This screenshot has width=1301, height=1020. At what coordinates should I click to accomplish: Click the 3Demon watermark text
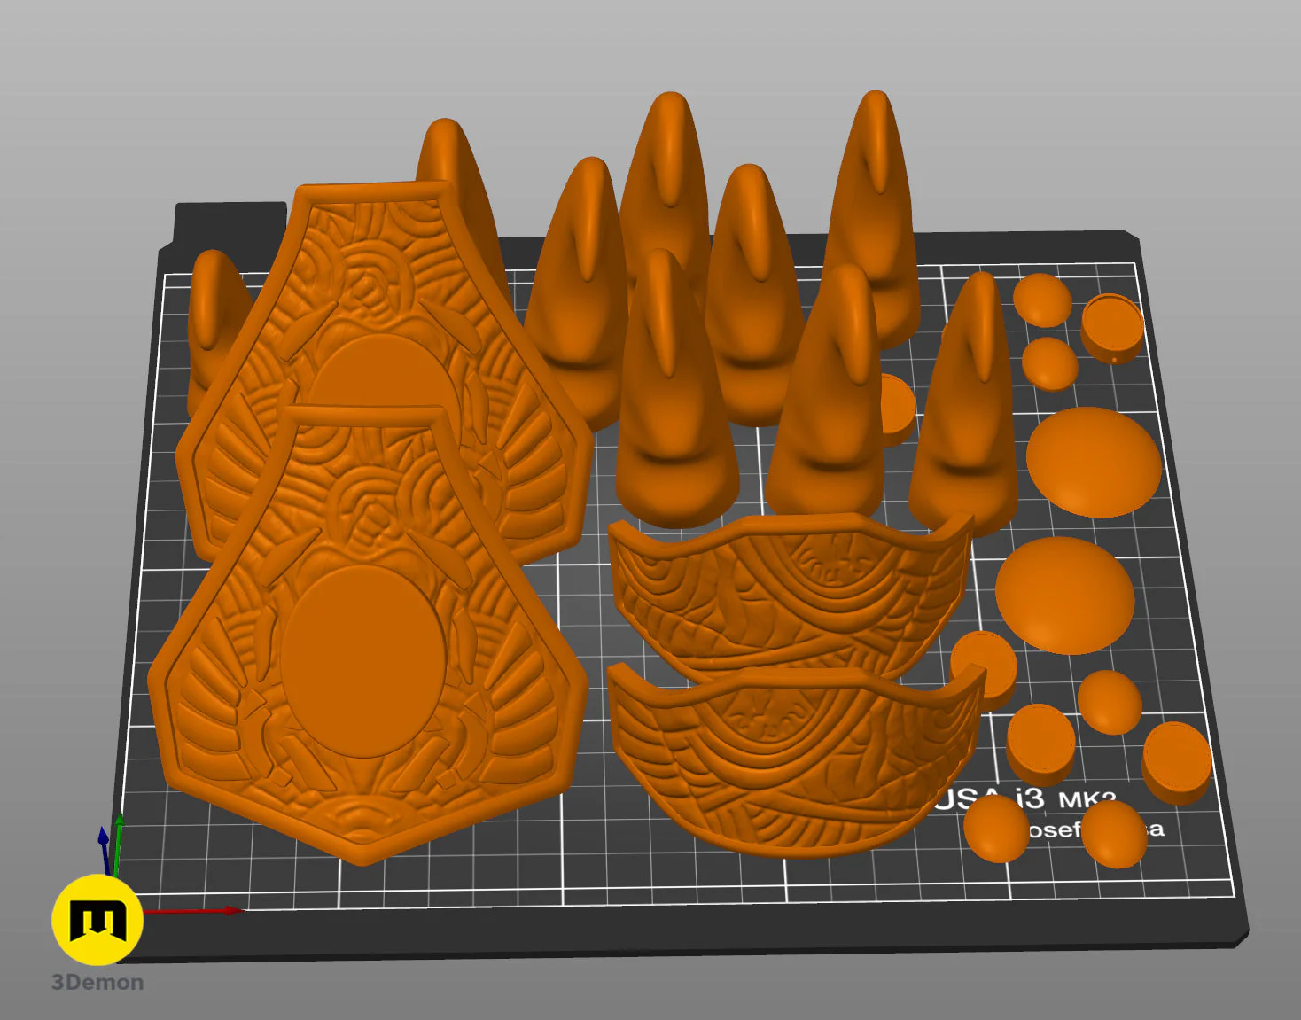[x=97, y=983]
